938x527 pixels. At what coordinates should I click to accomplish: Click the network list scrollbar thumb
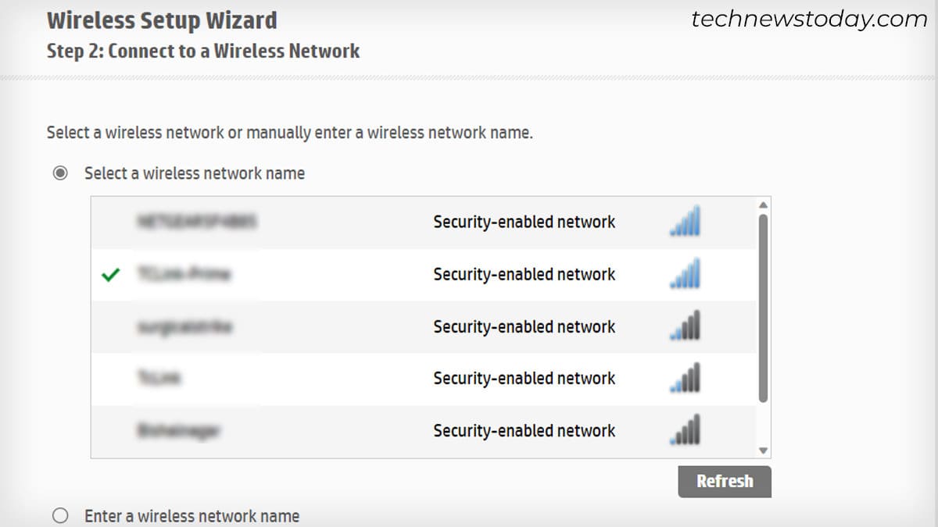[x=764, y=308]
